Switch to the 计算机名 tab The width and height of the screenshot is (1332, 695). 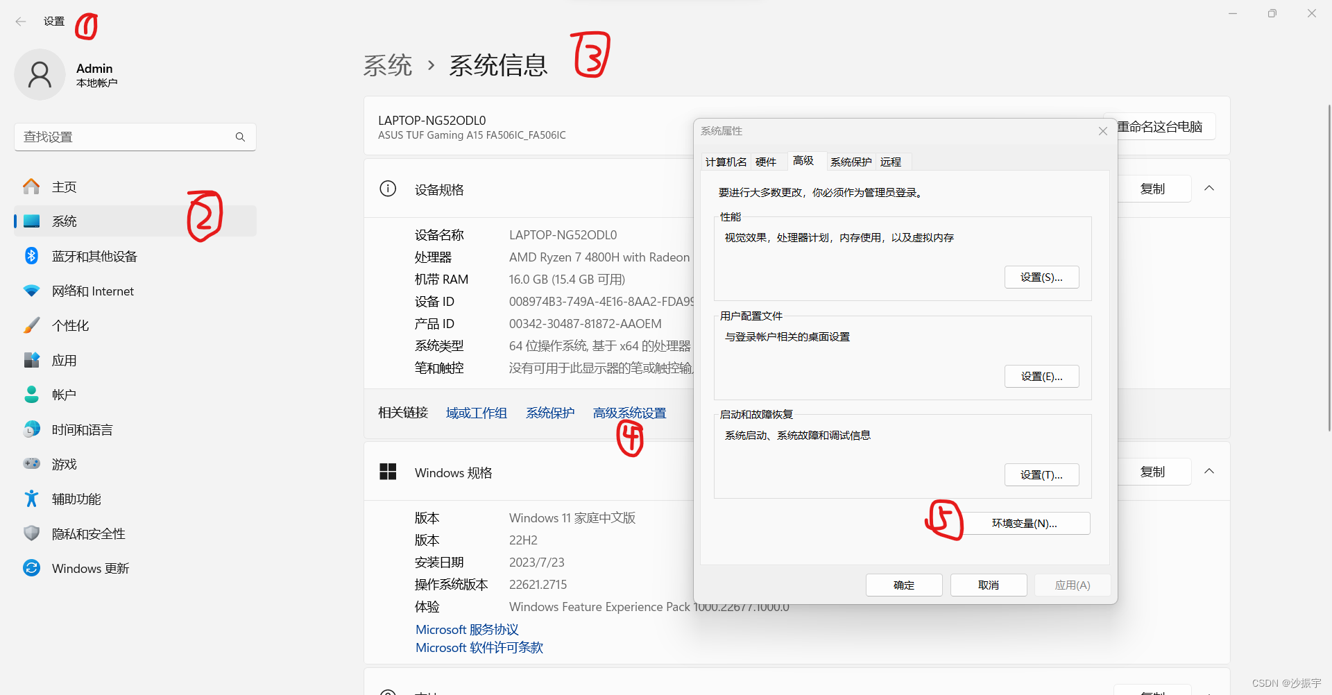pyautogui.click(x=726, y=162)
